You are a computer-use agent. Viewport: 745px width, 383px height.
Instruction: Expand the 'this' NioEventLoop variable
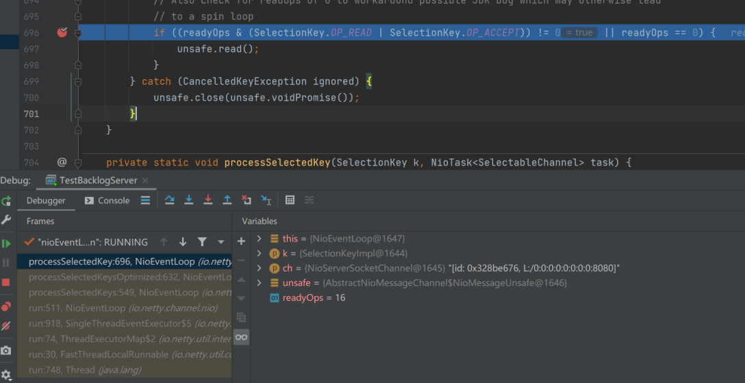click(259, 239)
